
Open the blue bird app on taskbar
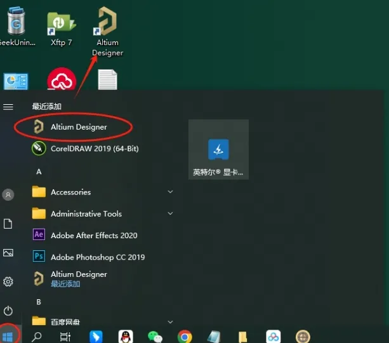(x=96, y=337)
